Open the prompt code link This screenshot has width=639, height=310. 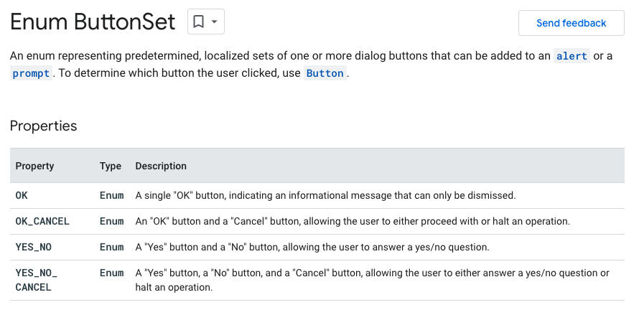point(31,73)
